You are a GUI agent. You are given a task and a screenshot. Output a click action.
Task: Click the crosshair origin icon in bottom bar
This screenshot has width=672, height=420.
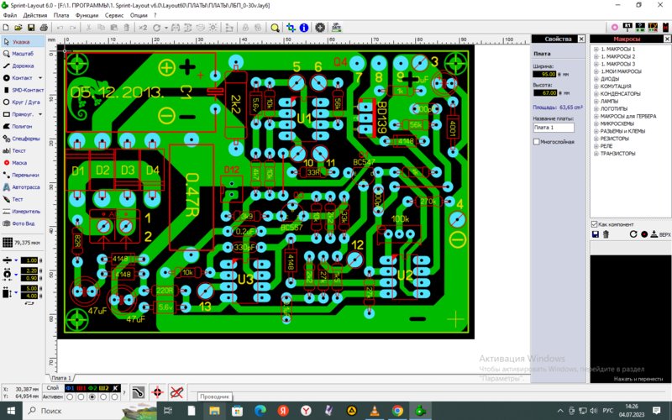(x=157, y=392)
